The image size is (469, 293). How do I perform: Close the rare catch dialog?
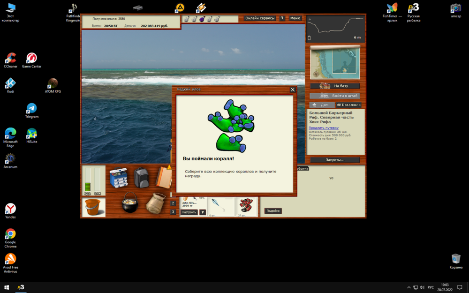coord(293,90)
